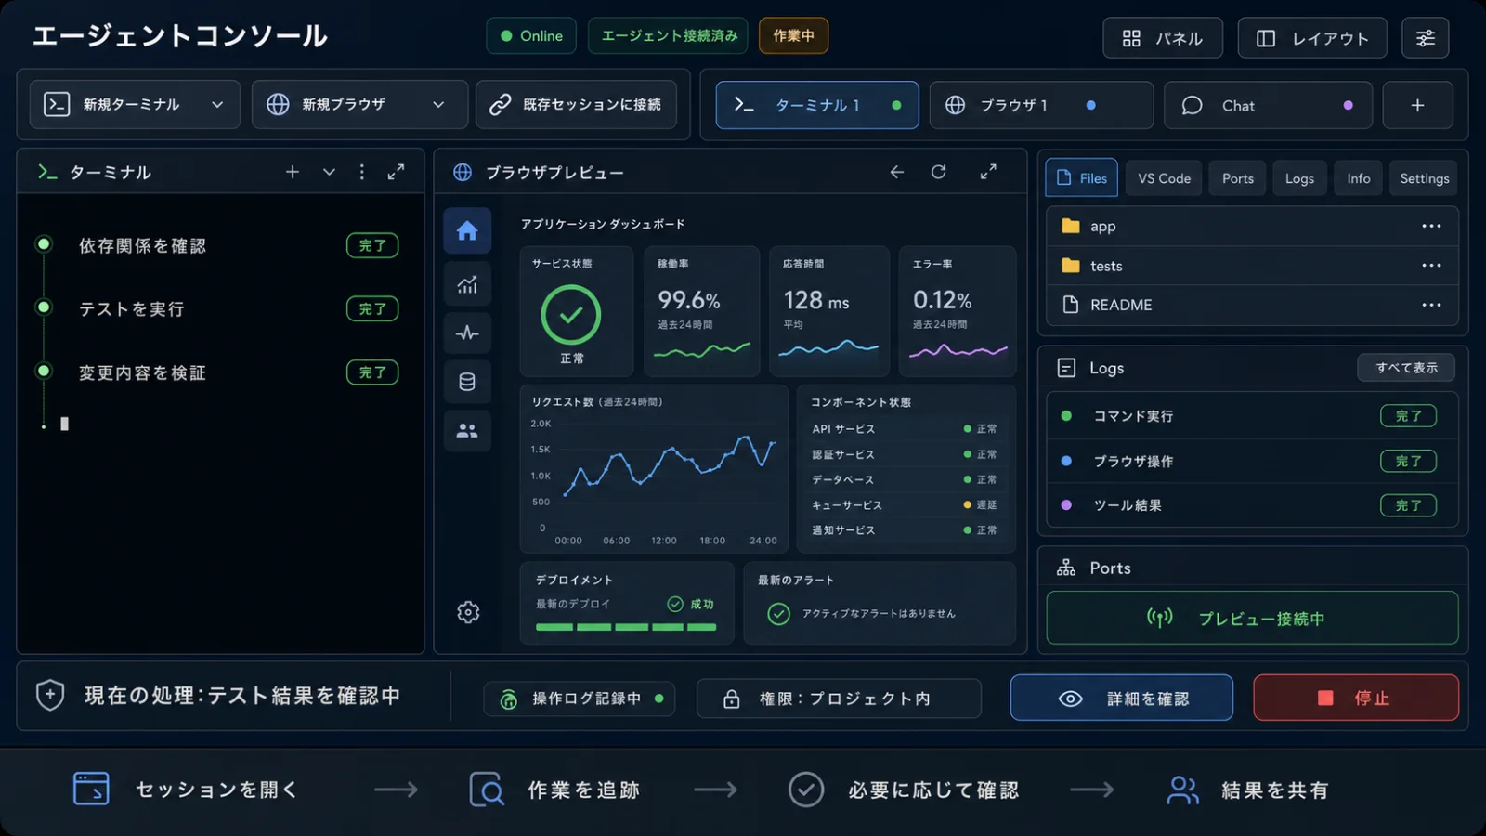
Task: Expand the terminal panel chevron menu
Action: click(329, 172)
